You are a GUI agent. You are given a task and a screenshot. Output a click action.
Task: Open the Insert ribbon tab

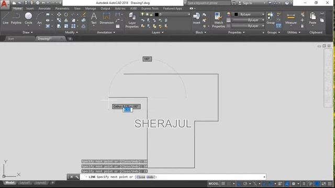tap(30, 8)
